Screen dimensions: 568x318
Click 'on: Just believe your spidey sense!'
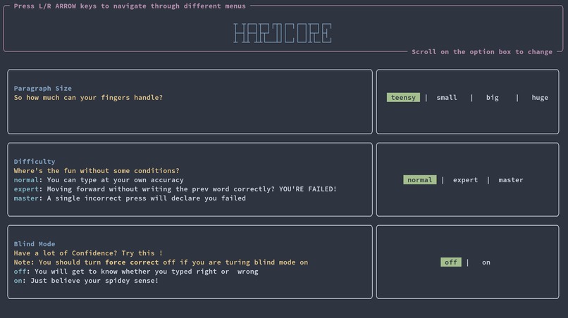coord(86,281)
